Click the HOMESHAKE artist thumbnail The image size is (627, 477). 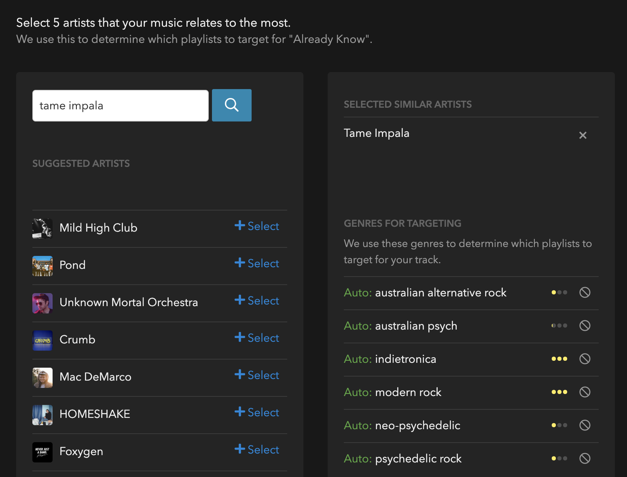coord(42,415)
